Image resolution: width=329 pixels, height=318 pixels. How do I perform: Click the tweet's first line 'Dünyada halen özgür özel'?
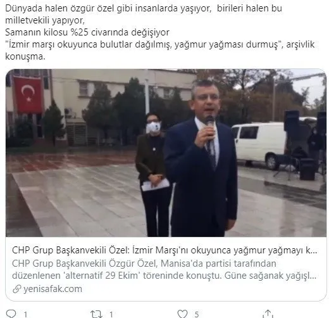coord(53,8)
